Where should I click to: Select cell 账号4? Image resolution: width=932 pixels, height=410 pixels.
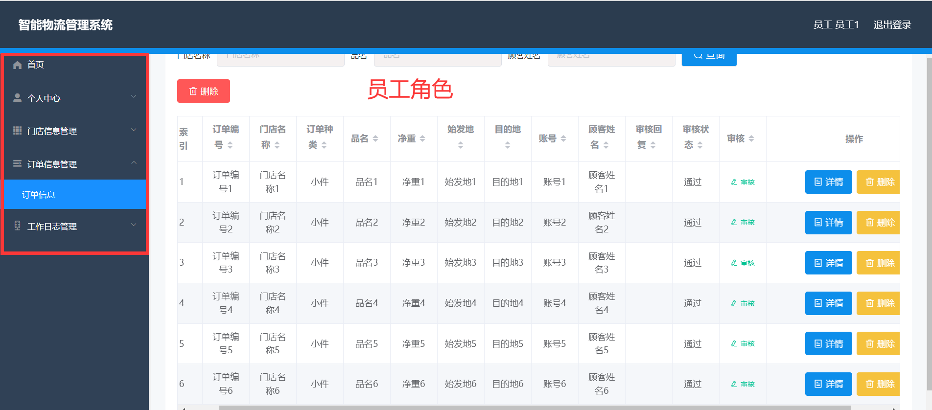tap(555, 303)
